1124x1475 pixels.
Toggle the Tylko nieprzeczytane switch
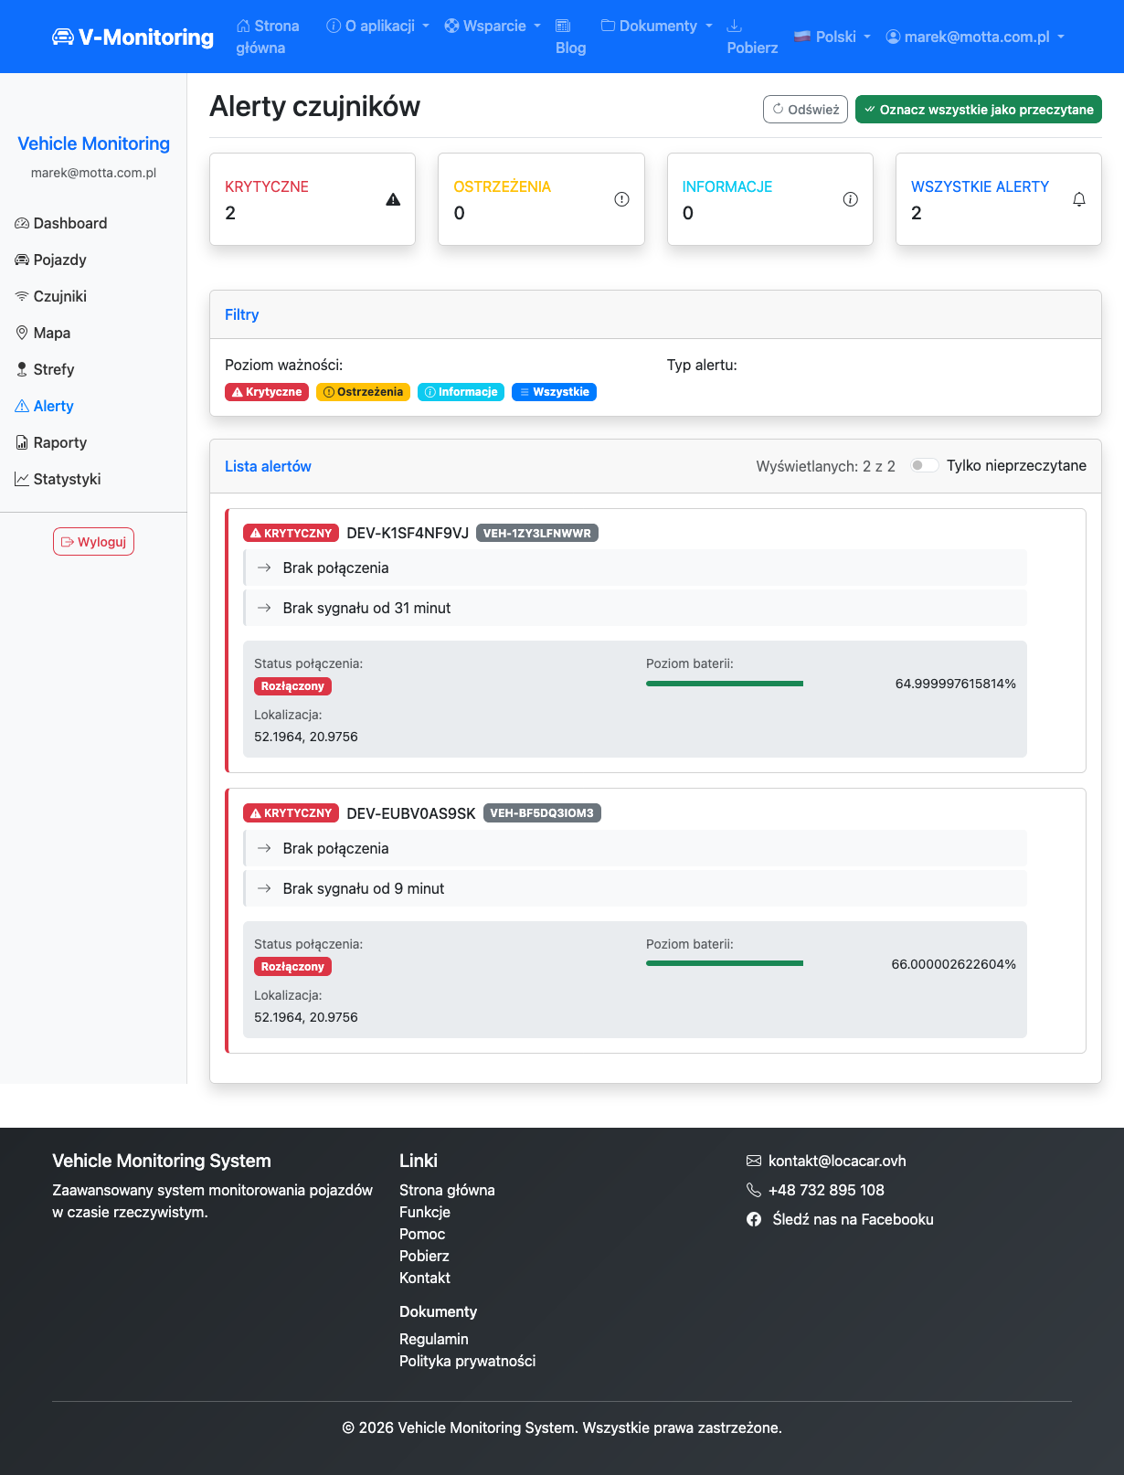coord(924,465)
